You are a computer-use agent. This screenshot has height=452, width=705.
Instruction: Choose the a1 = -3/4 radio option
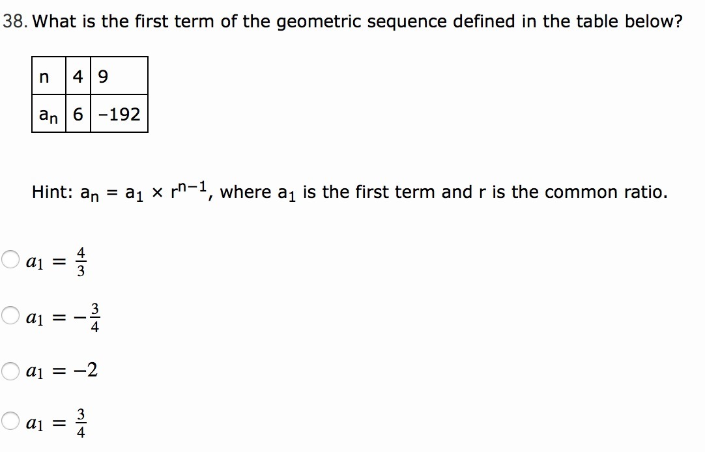click(x=10, y=317)
